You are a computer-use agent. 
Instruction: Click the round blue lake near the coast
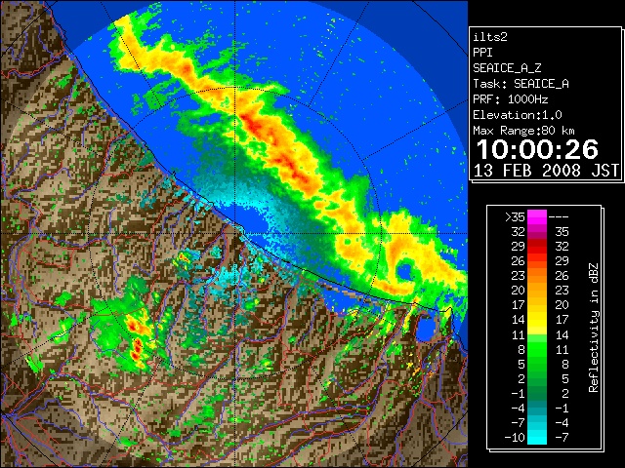[426, 329]
